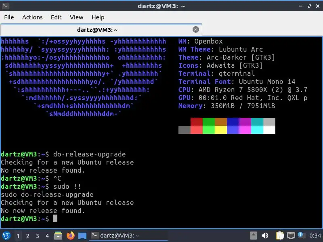
Task: Open the Actions menu
Action: [32, 17]
